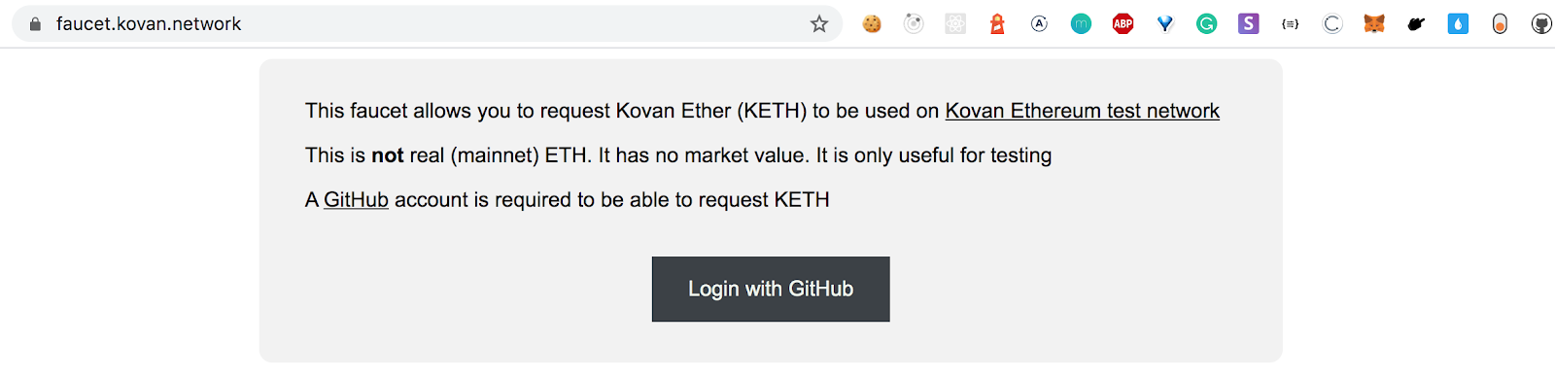Click the purple S extension icon
This screenshot has width=1555, height=377.
coord(1248,24)
